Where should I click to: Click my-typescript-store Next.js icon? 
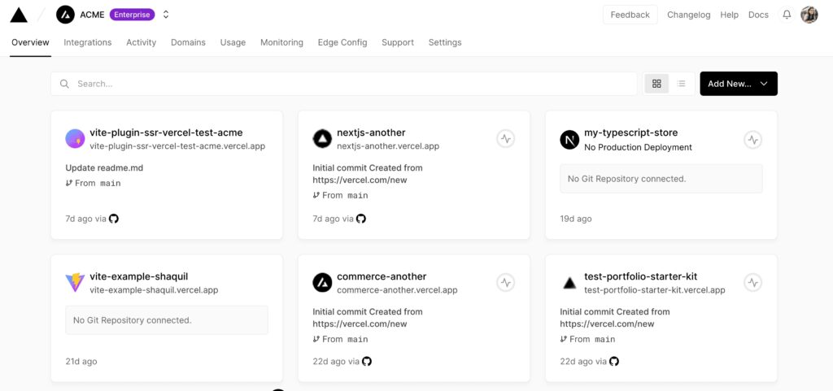click(569, 140)
